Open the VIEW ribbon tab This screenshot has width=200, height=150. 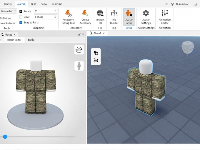click(44, 4)
